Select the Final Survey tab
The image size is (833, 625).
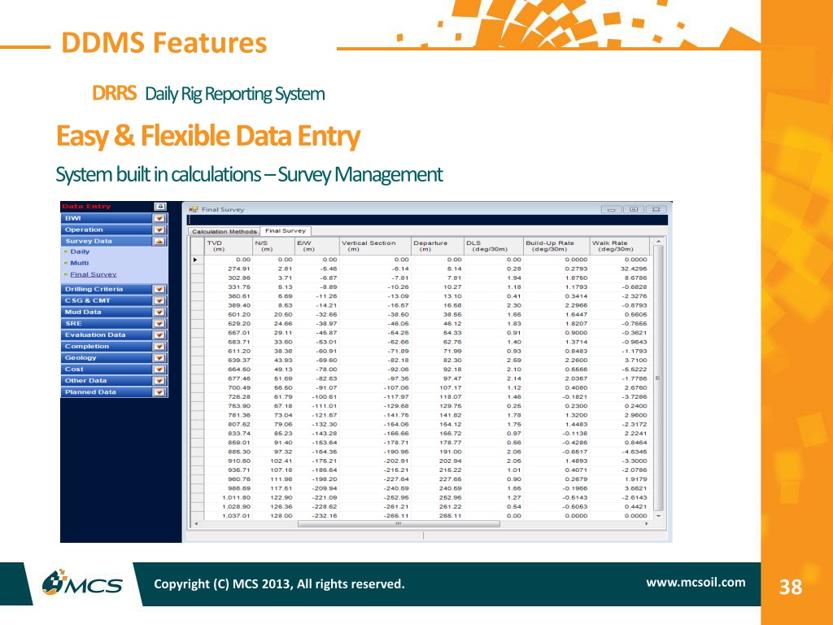(286, 230)
